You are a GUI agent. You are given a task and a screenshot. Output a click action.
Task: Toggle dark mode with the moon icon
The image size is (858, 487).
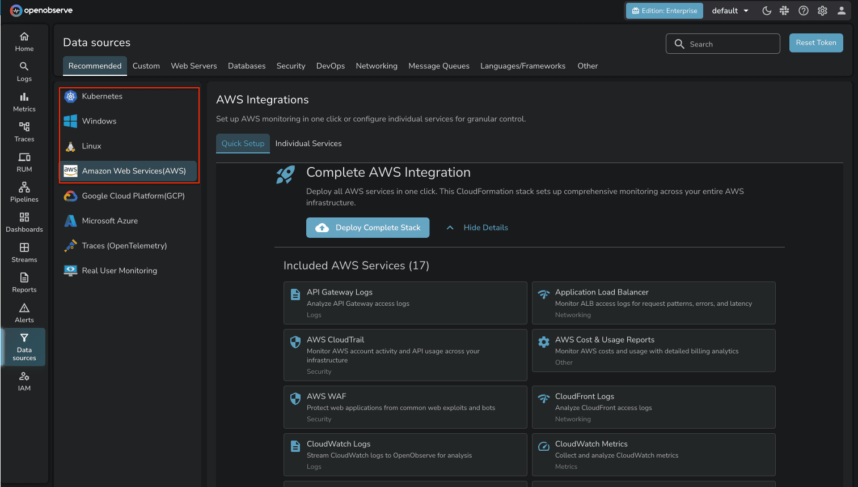point(766,10)
